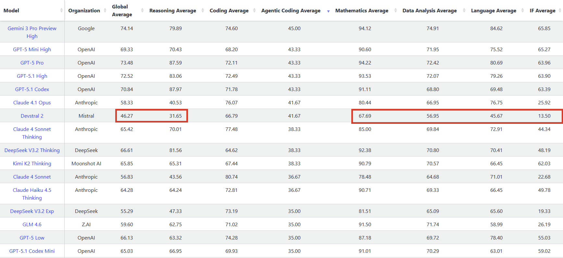Screen dimensions: 563x258
Task: Select the 91.01 mathematics value
Action: point(365,251)
